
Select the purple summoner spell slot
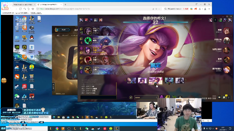point(162,97)
